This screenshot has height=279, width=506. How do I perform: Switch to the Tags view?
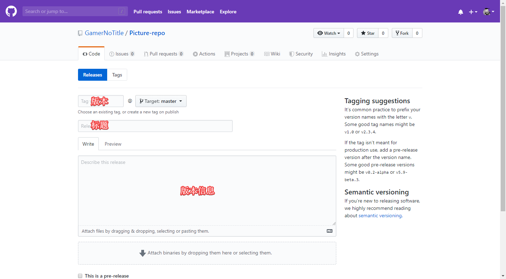tap(117, 75)
